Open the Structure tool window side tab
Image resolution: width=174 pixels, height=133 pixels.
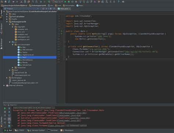pyautogui.click(x=1, y=29)
